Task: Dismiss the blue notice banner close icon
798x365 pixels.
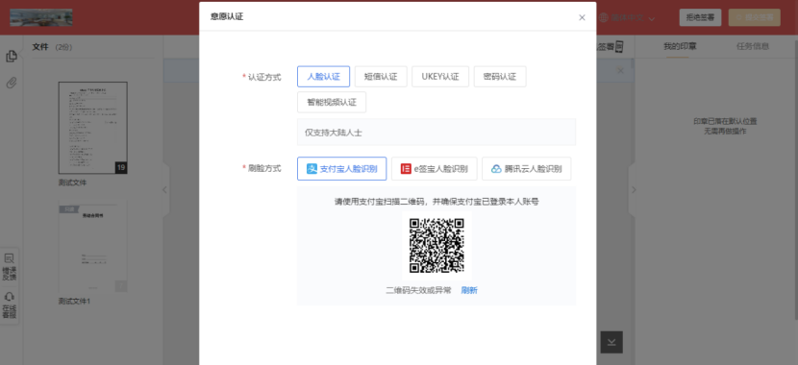Action: point(620,71)
